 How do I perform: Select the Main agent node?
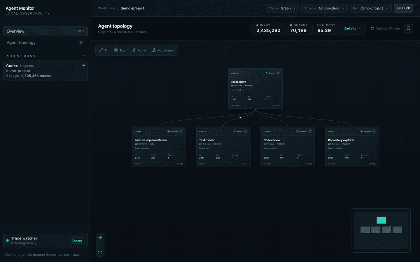tap(255, 88)
